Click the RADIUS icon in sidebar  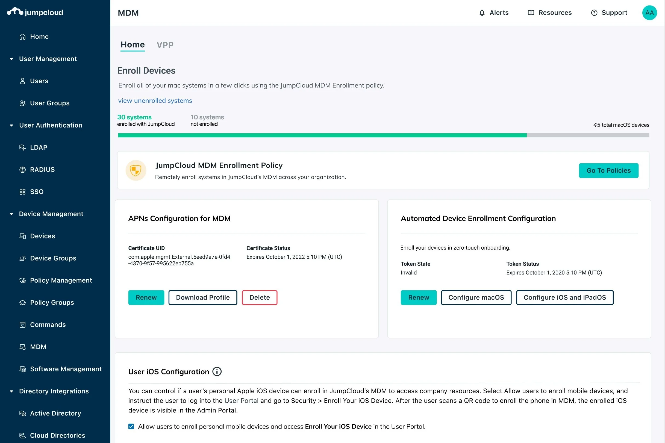pos(22,170)
